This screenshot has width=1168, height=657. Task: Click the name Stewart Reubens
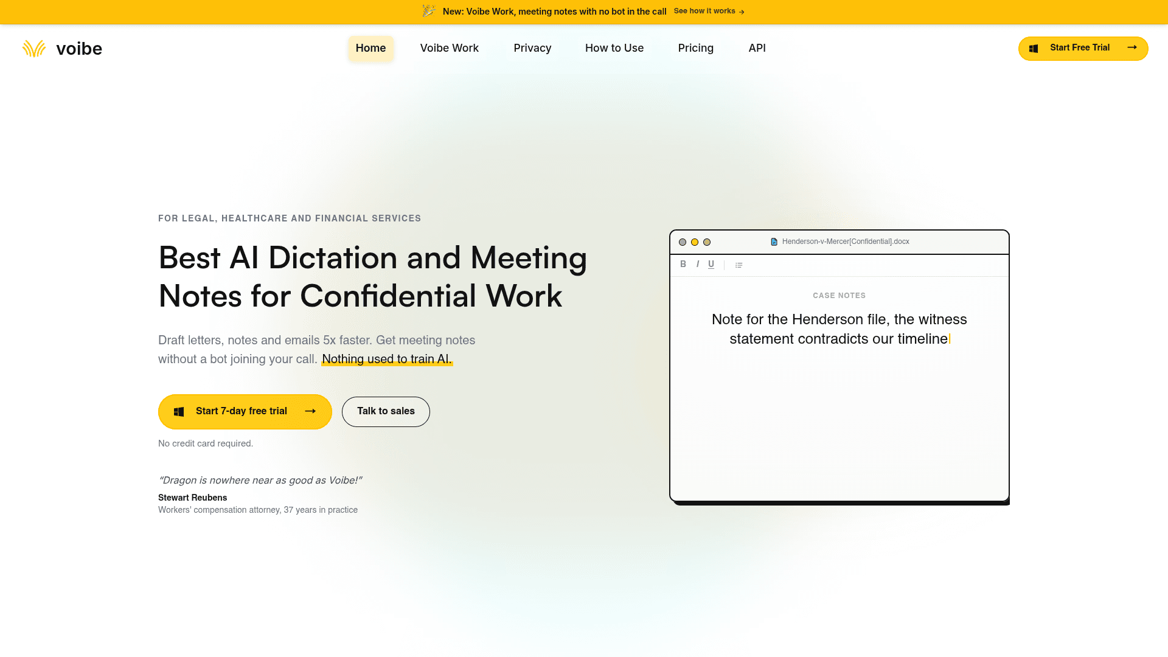click(192, 498)
